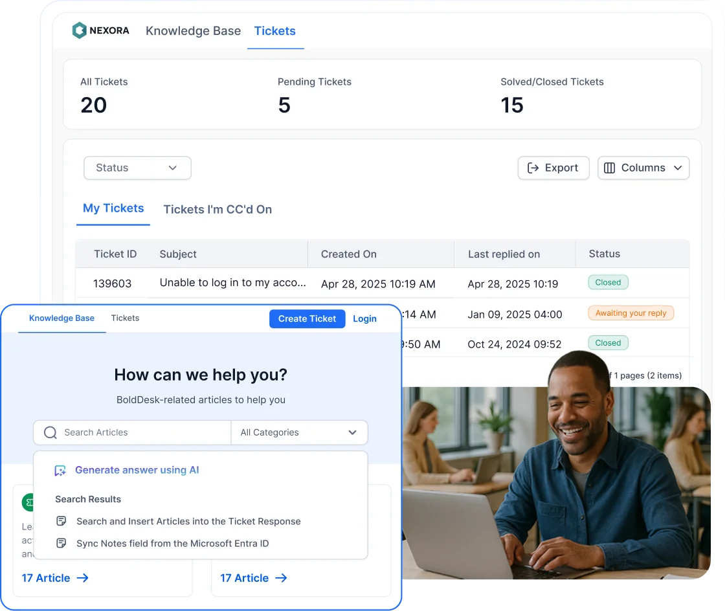Click last replied Apr 28, 2025 10:19
This screenshot has height=611, width=727.
point(513,283)
